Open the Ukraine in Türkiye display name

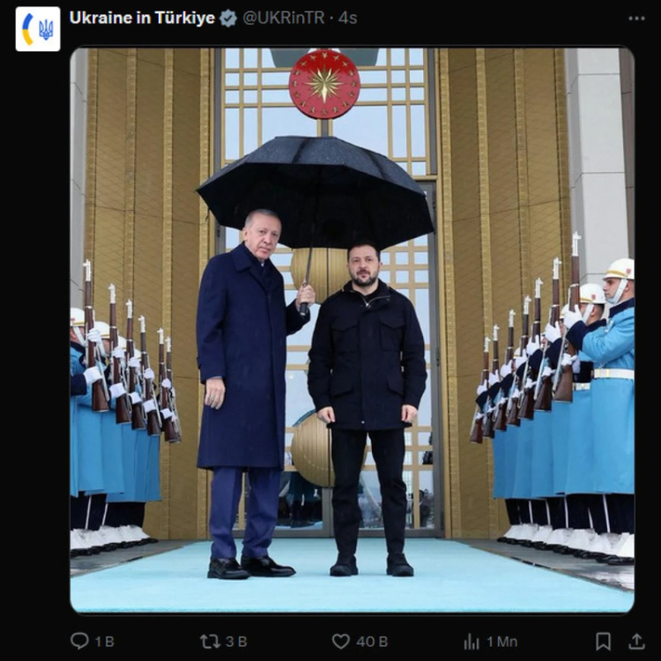[x=142, y=18]
